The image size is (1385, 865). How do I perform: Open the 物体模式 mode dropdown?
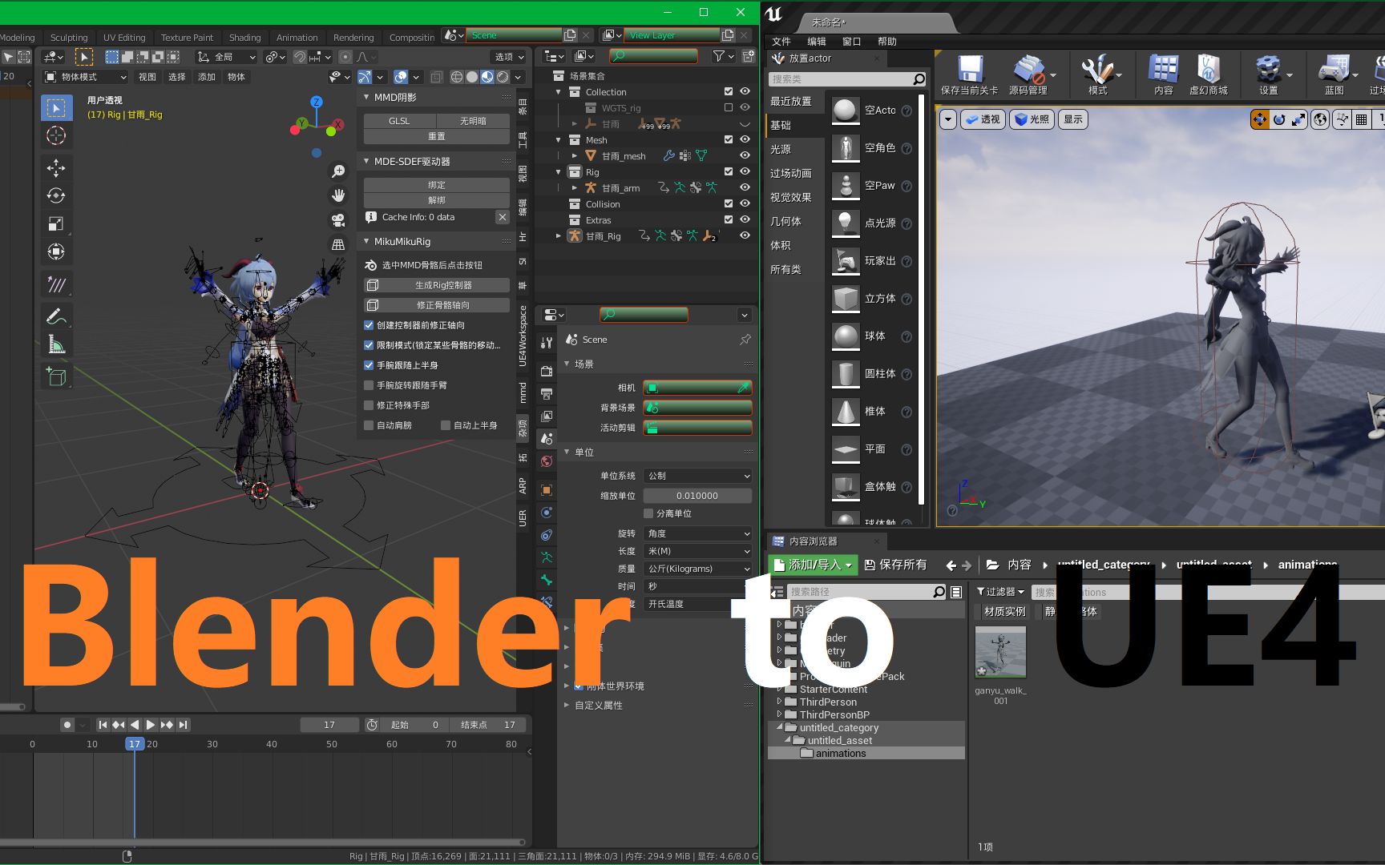(84, 77)
